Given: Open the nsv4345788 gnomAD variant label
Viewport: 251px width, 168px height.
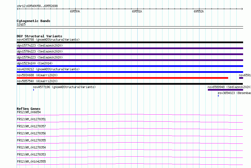Looking at the screenshot, I should pyautogui.click(x=48, y=40).
